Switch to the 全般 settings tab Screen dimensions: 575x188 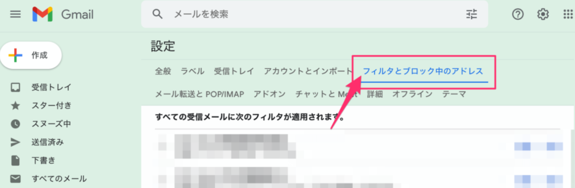[163, 71]
